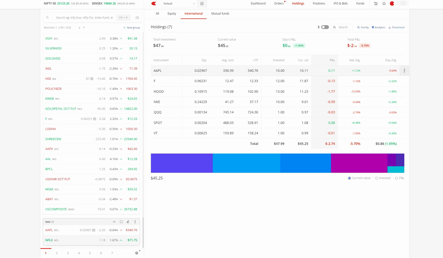This screenshot has width=443, height=258.
Task: Open watchlist filter settings icon
Action: tap(137, 18)
